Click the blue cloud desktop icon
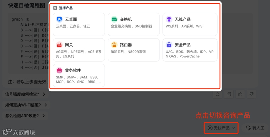 [59, 19]
